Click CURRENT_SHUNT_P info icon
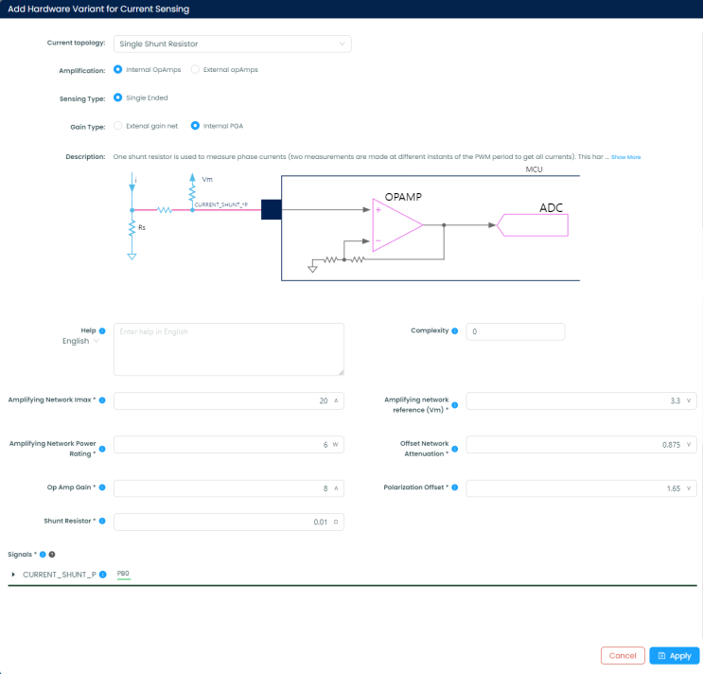Screen dimensions: 703x674 (x=103, y=575)
